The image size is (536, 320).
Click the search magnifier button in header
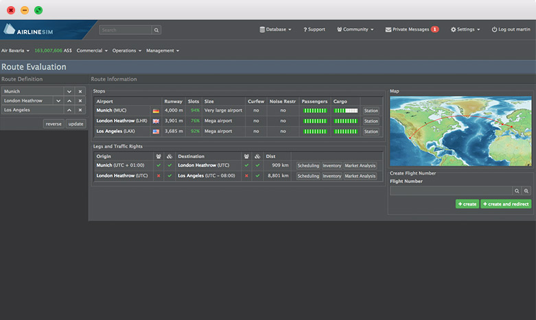coord(156,30)
